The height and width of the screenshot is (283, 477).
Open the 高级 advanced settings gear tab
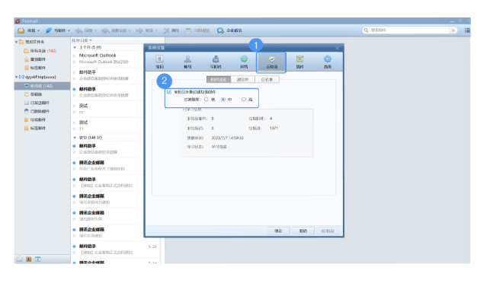click(328, 62)
